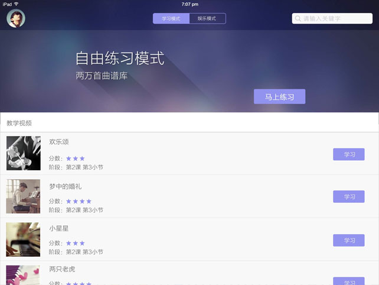
Task: Tap the iPad carrier label
Action: [7, 4]
